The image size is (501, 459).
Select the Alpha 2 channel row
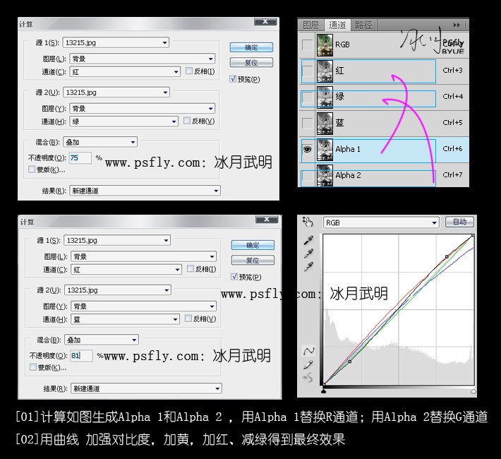(384, 175)
